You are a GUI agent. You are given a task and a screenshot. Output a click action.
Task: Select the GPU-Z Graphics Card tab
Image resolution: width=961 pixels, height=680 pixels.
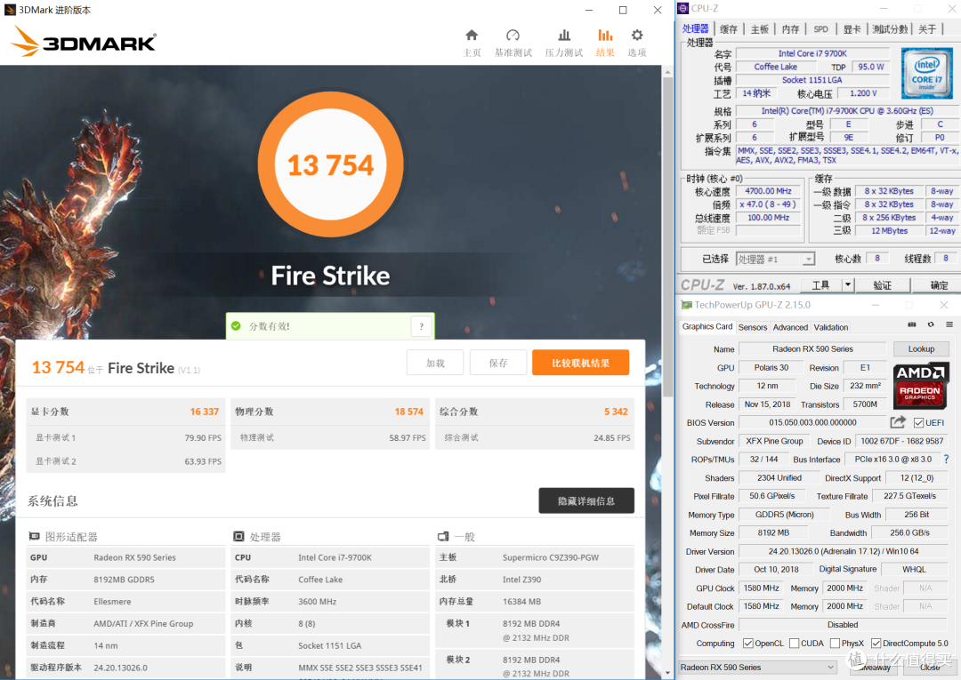[707, 327]
